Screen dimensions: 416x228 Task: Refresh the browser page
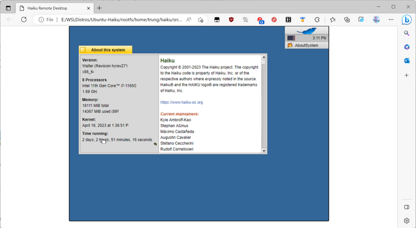point(24,19)
